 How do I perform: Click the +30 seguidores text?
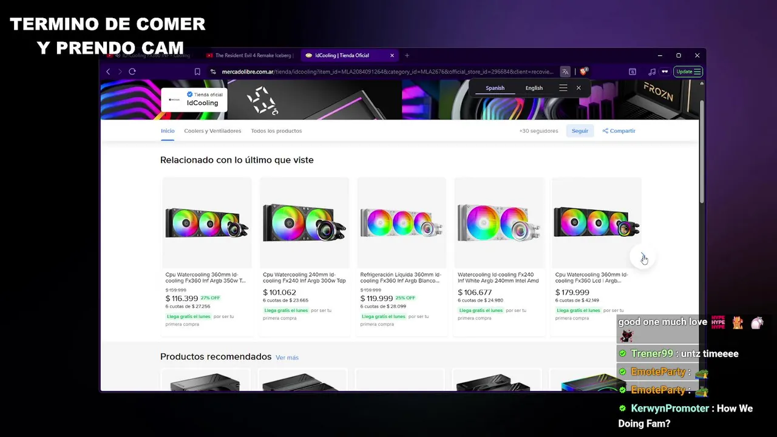(x=538, y=131)
